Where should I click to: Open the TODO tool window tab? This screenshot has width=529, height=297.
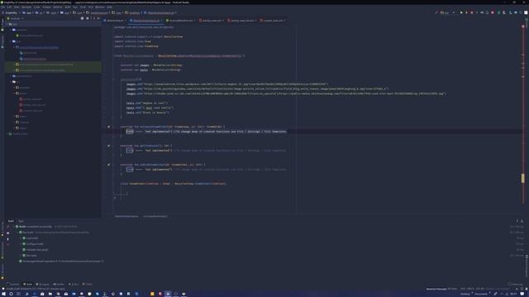[x=88, y=284]
